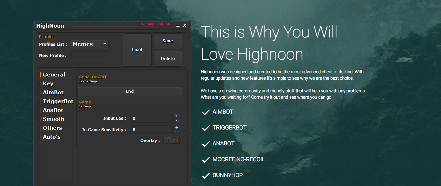Viewport: 441px width, 186px height.
Task: Click the BUNNYHOP checkmark icon
Action: point(206,176)
